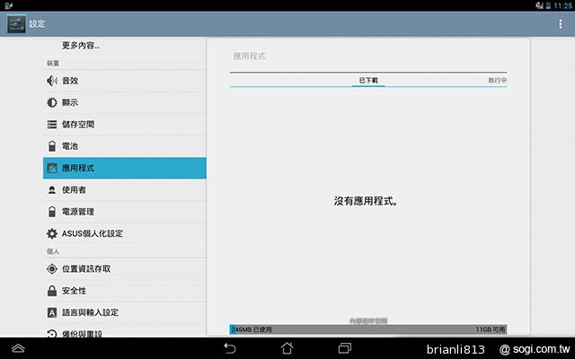The width and height of the screenshot is (575, 359).
Task: Open the 儲存空間 storage settings
Action: point(125,125)
